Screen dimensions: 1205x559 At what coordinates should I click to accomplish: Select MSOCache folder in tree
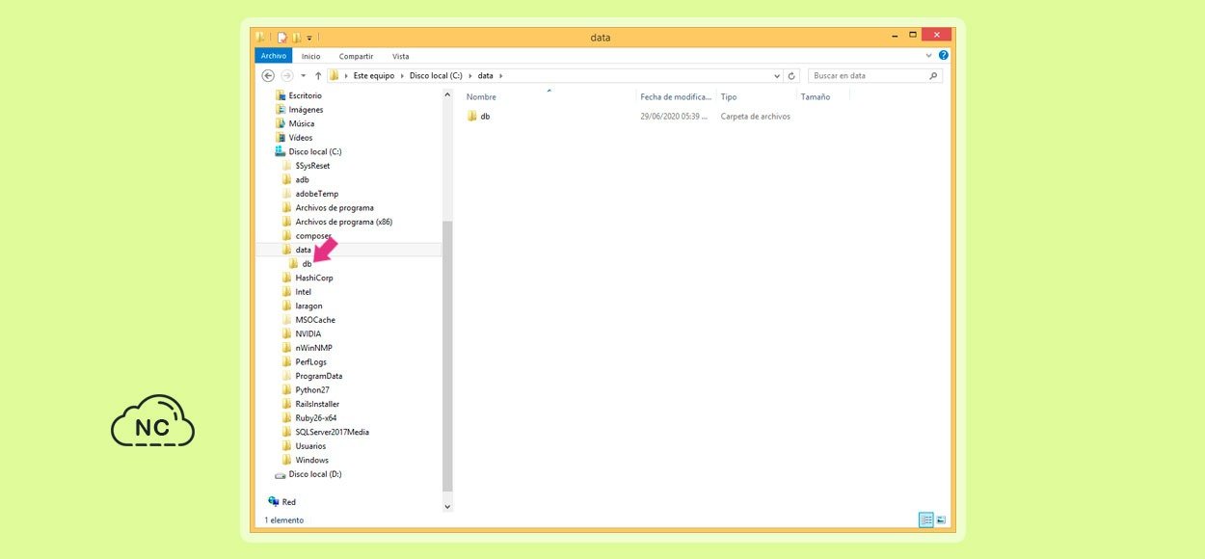click(315, 320)
